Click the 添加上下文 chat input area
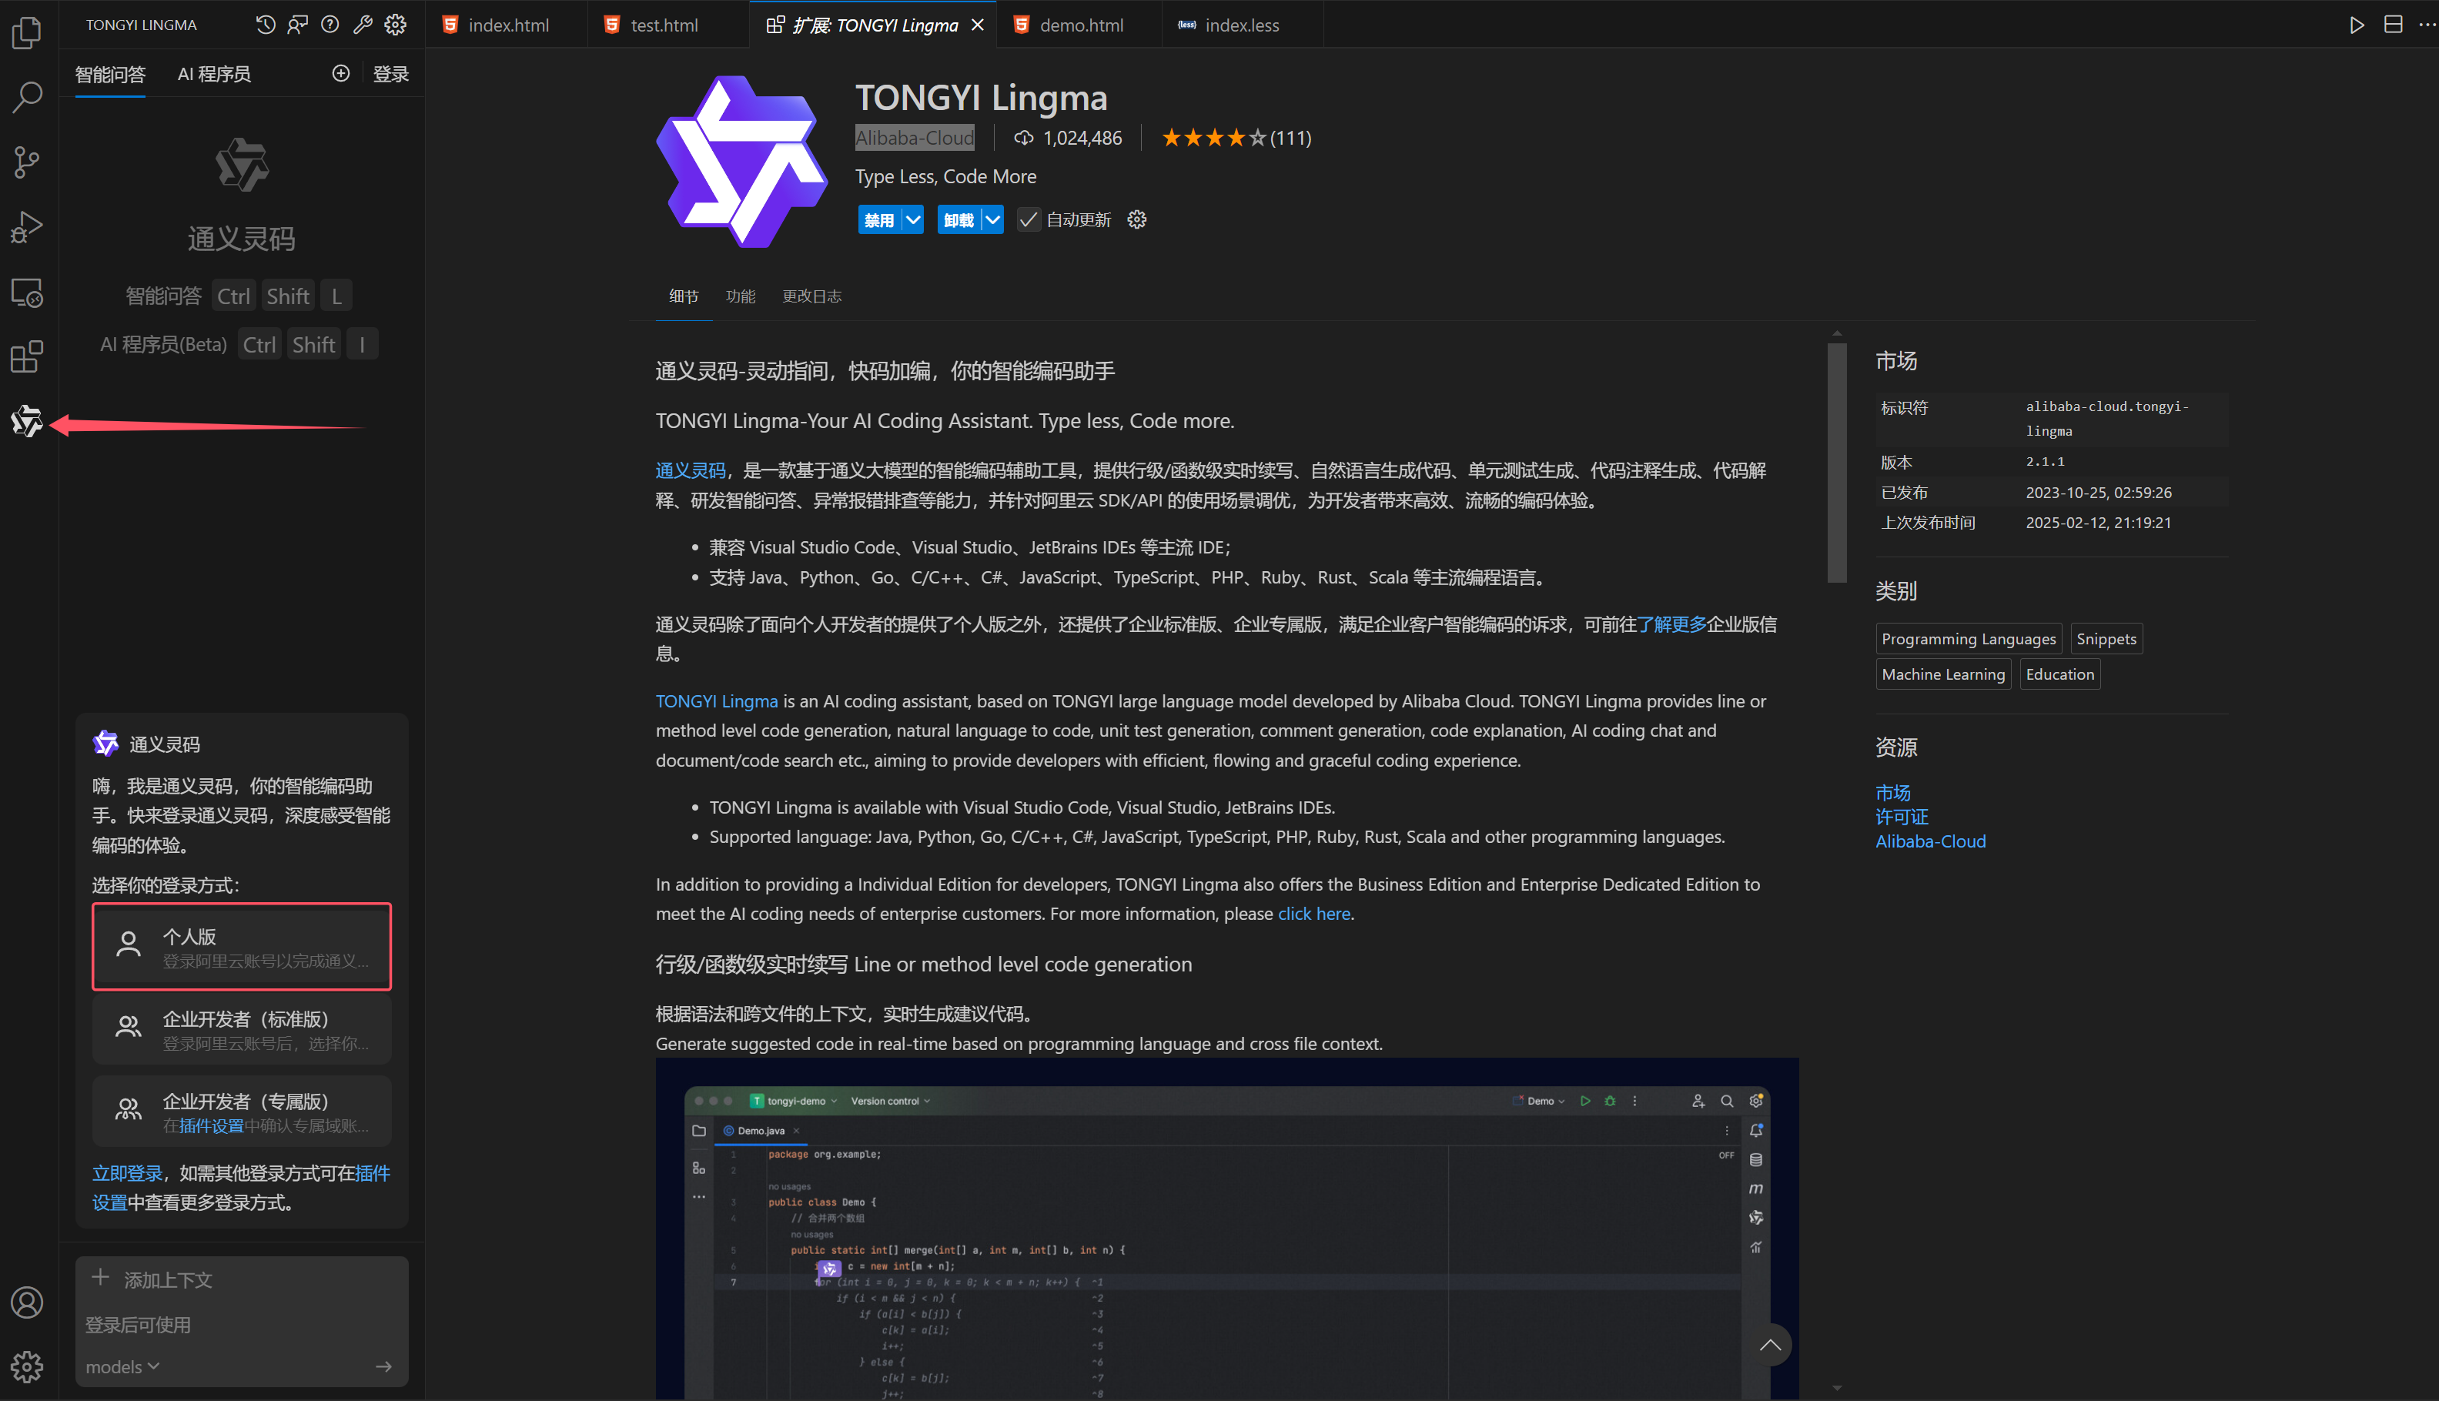The image size is (2439, 1401). click(242, 1320)
